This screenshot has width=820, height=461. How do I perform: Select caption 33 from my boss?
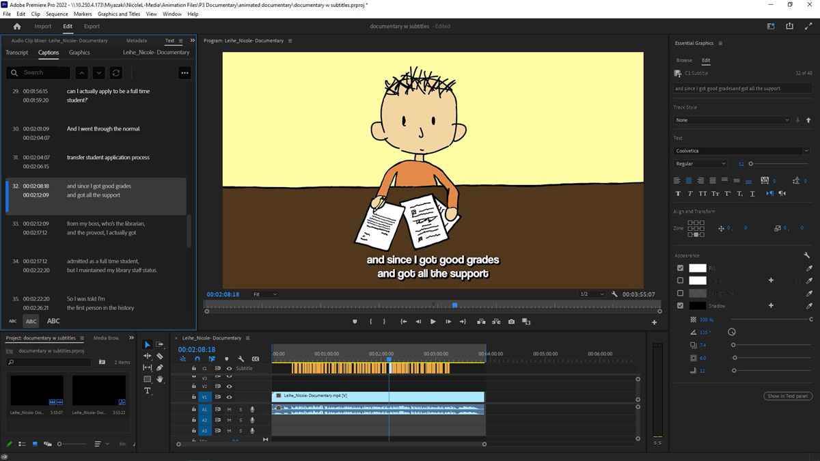click(x=96, y=228)
